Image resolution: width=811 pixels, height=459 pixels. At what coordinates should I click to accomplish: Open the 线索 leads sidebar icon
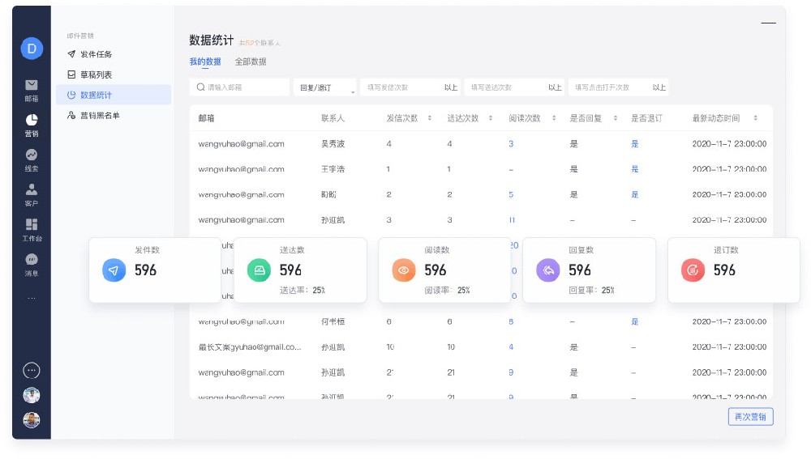tap(32, 155)
